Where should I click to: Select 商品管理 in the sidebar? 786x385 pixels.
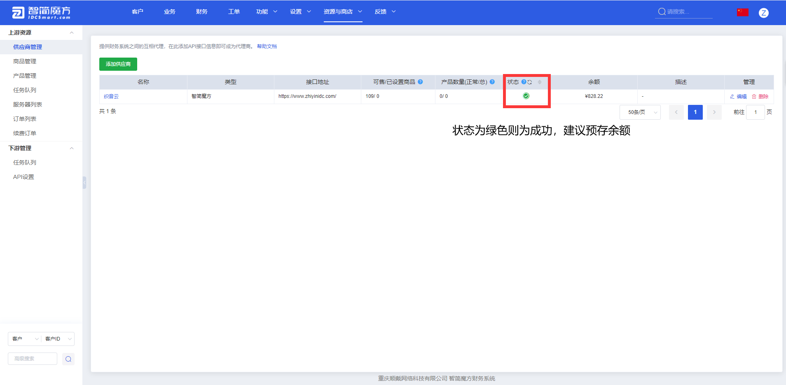(x=25, y=61)
